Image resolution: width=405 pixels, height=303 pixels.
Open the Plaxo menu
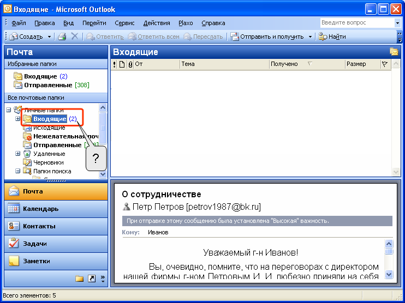[186, 23]
